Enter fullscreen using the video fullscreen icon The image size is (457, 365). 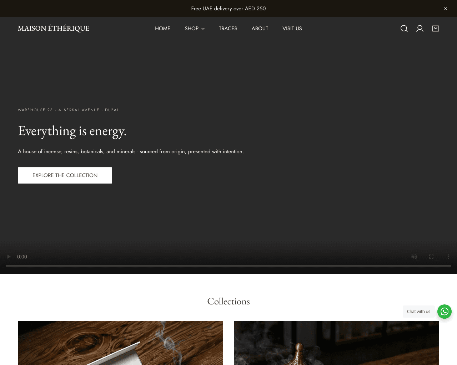[431, 256]
